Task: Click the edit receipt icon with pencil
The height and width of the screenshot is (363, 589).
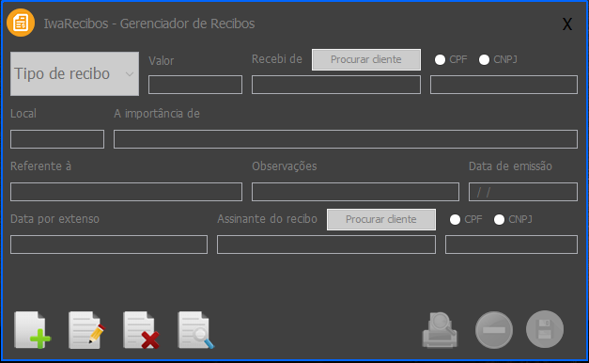Action: pyautogui.click(x=86, y=330)
